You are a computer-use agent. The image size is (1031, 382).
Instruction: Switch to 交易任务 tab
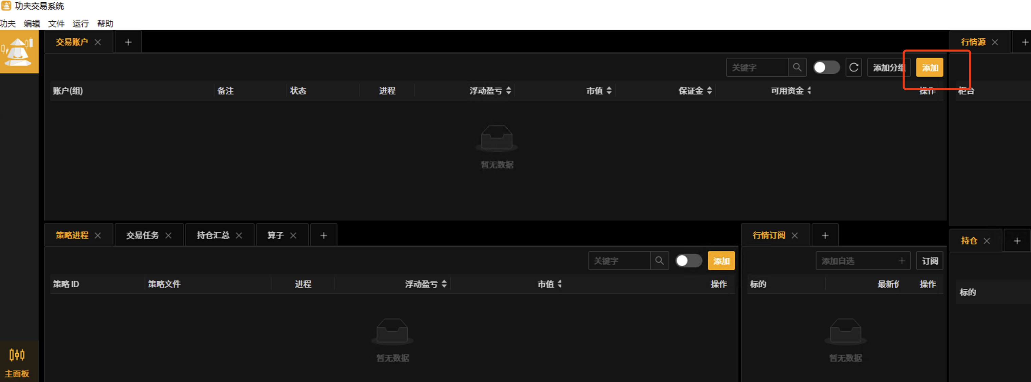[x=143, y=235]
